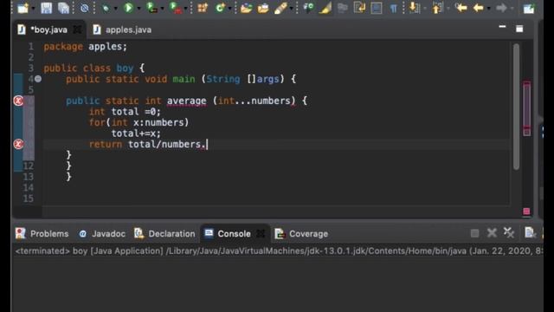Click the word average in the method signature
Image resolution: width=554 pixels, height=312 pixels.
tap(186, 101)
